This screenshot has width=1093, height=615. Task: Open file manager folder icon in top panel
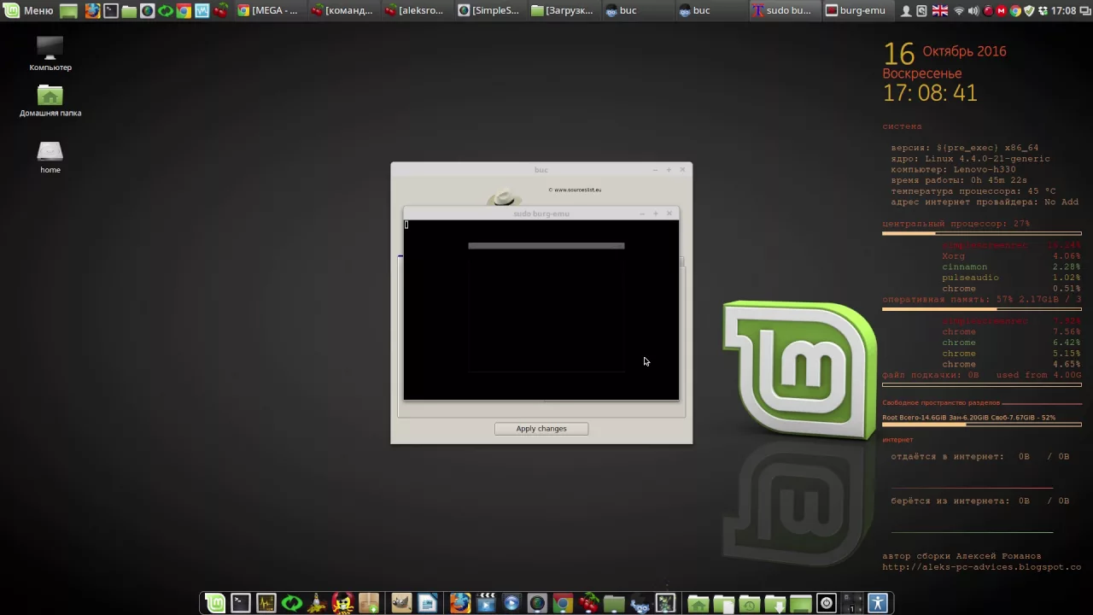[129, 11]
